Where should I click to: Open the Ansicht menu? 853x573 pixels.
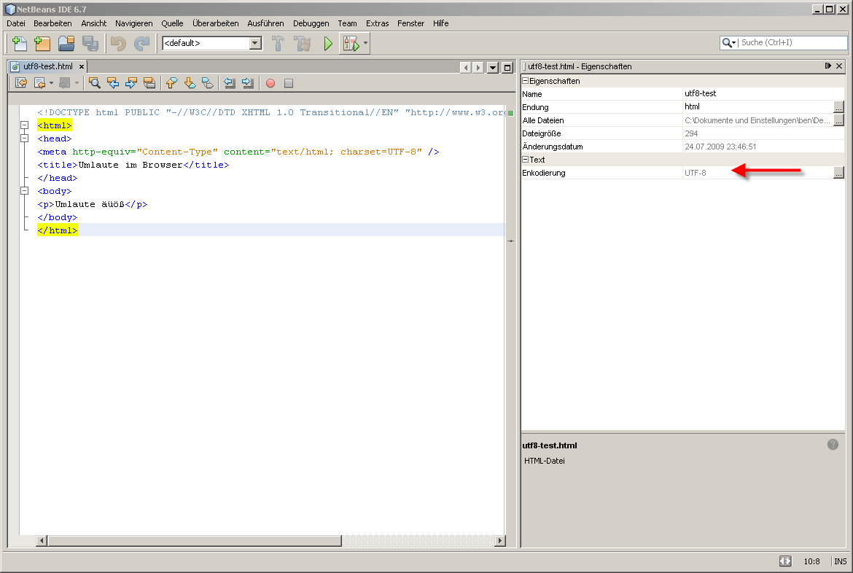click(93, 23)
